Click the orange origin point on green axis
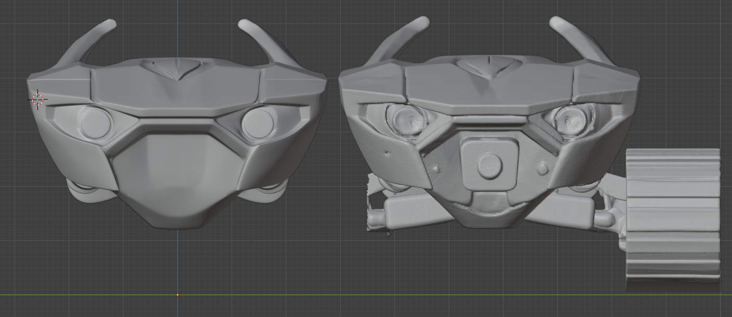 coord(178,295)
